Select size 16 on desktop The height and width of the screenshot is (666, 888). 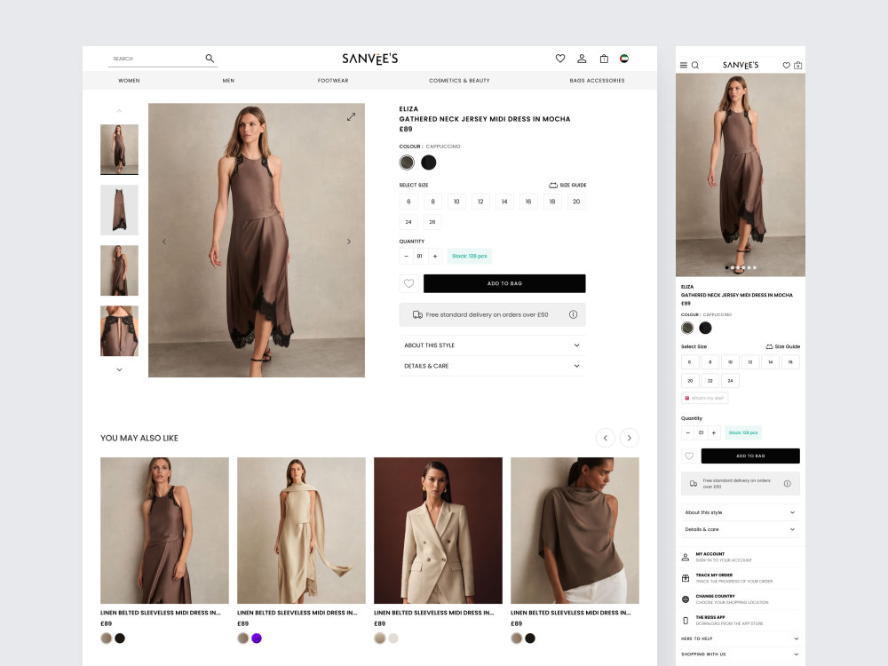(x=528, y=202)
